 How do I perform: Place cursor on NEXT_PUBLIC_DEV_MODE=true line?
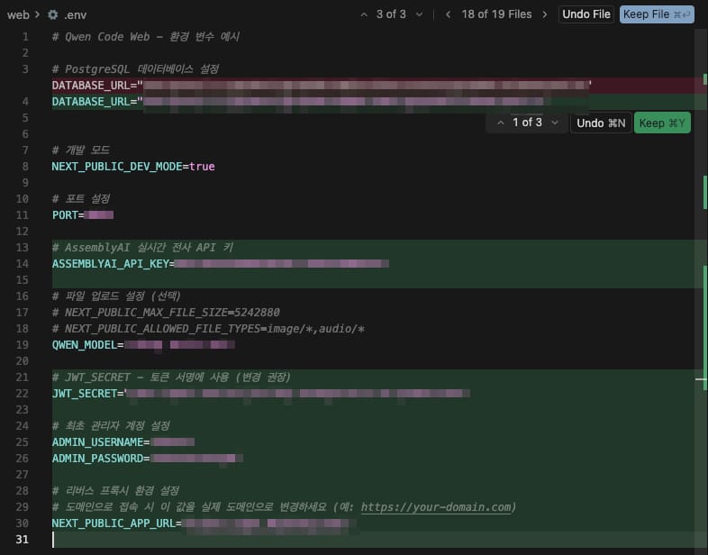pos(133,167)
